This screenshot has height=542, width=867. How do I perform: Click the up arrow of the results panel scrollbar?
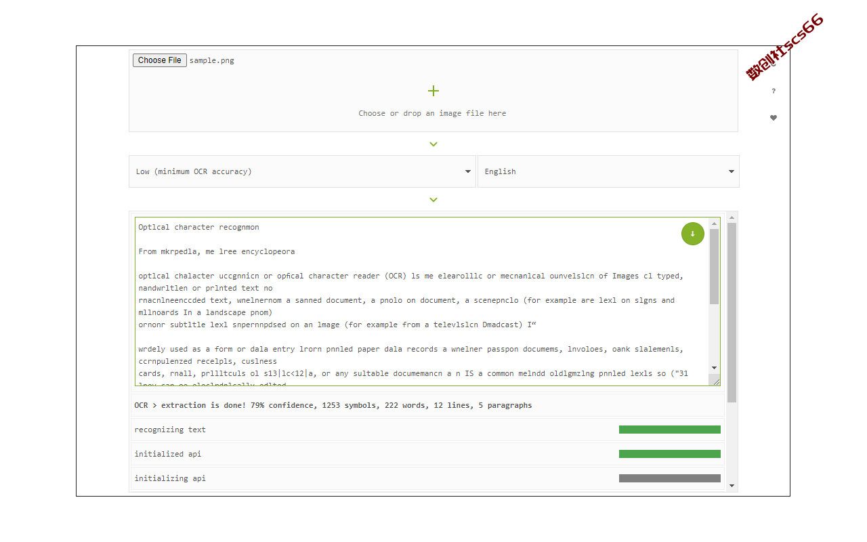[732, 217]
